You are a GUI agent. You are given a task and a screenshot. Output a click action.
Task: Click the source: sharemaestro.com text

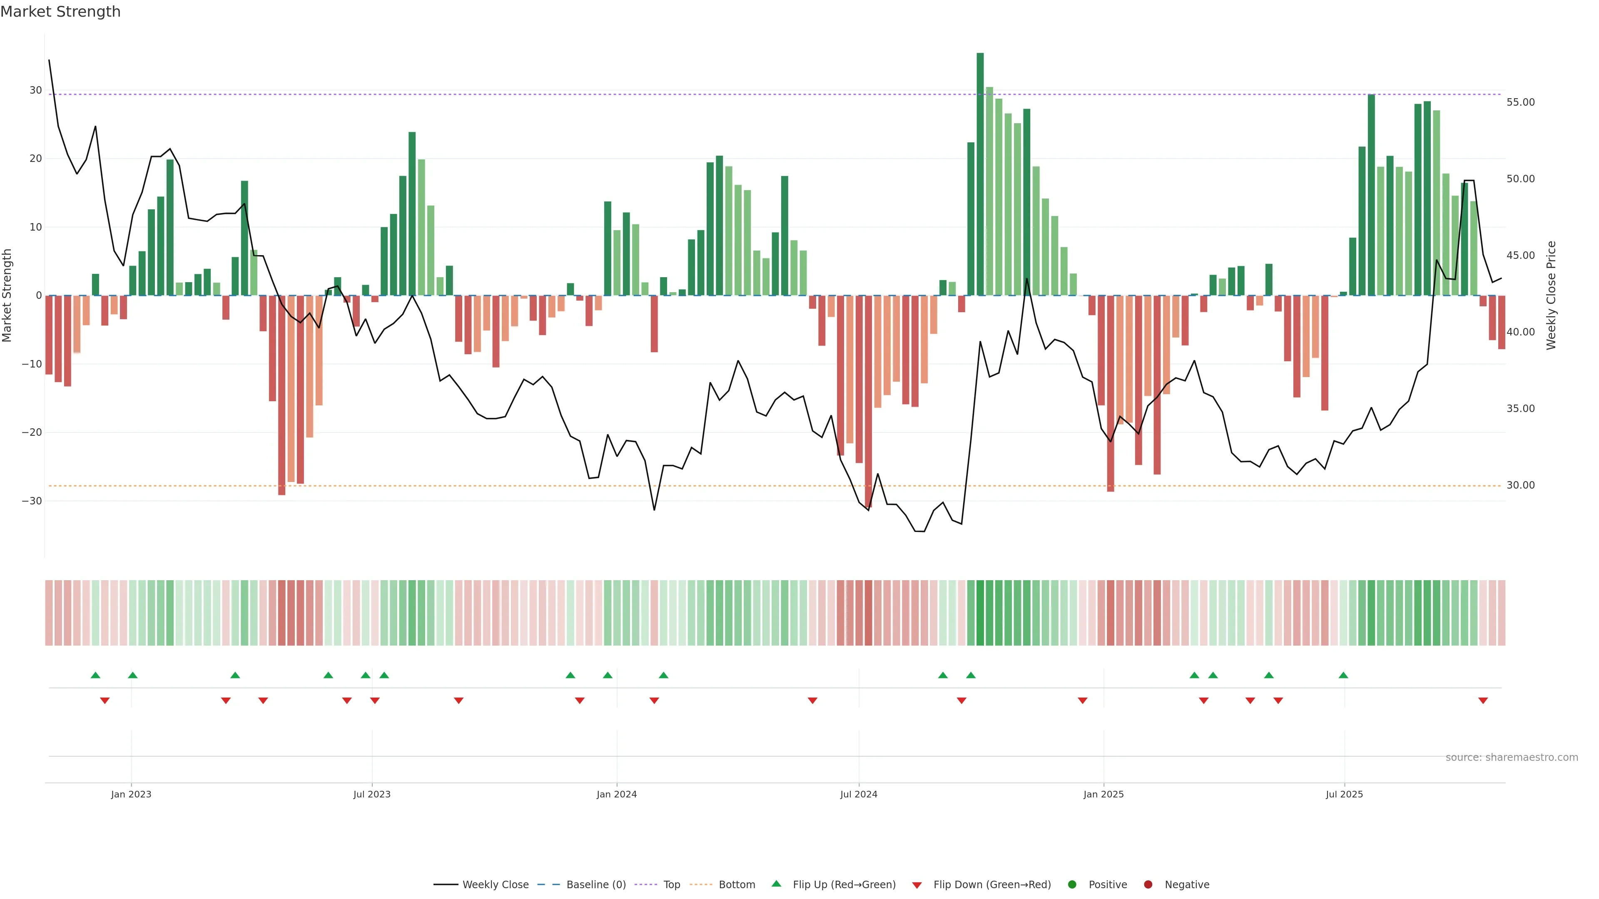click(1512, 757)
